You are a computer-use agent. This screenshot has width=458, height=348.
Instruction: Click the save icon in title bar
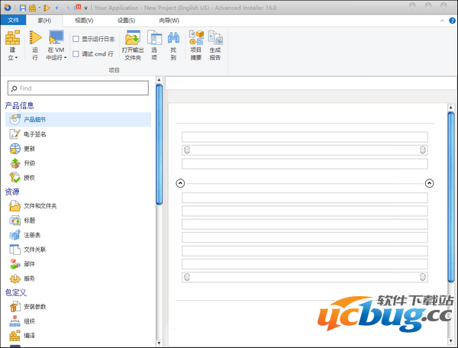tap(23, 7)
